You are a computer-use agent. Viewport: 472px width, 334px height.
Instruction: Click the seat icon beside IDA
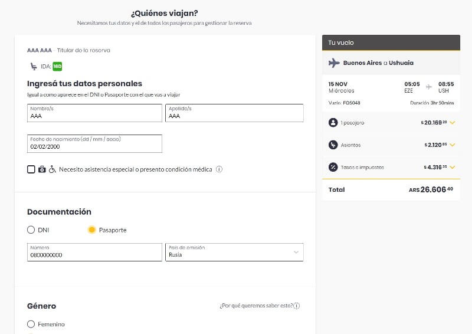coord(34,66)
